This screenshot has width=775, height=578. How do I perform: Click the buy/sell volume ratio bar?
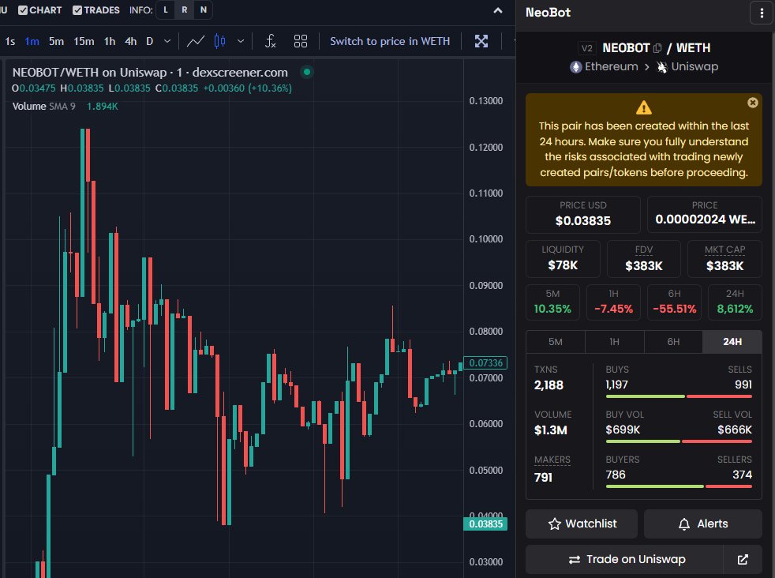coord(679,441)
